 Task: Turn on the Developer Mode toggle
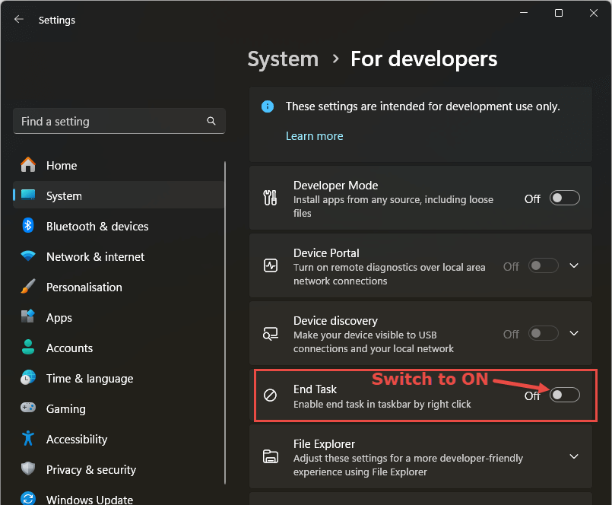[565, 199]
